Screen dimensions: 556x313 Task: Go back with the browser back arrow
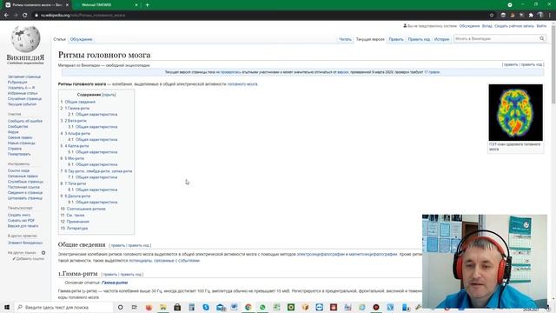(x=6, y=16)
